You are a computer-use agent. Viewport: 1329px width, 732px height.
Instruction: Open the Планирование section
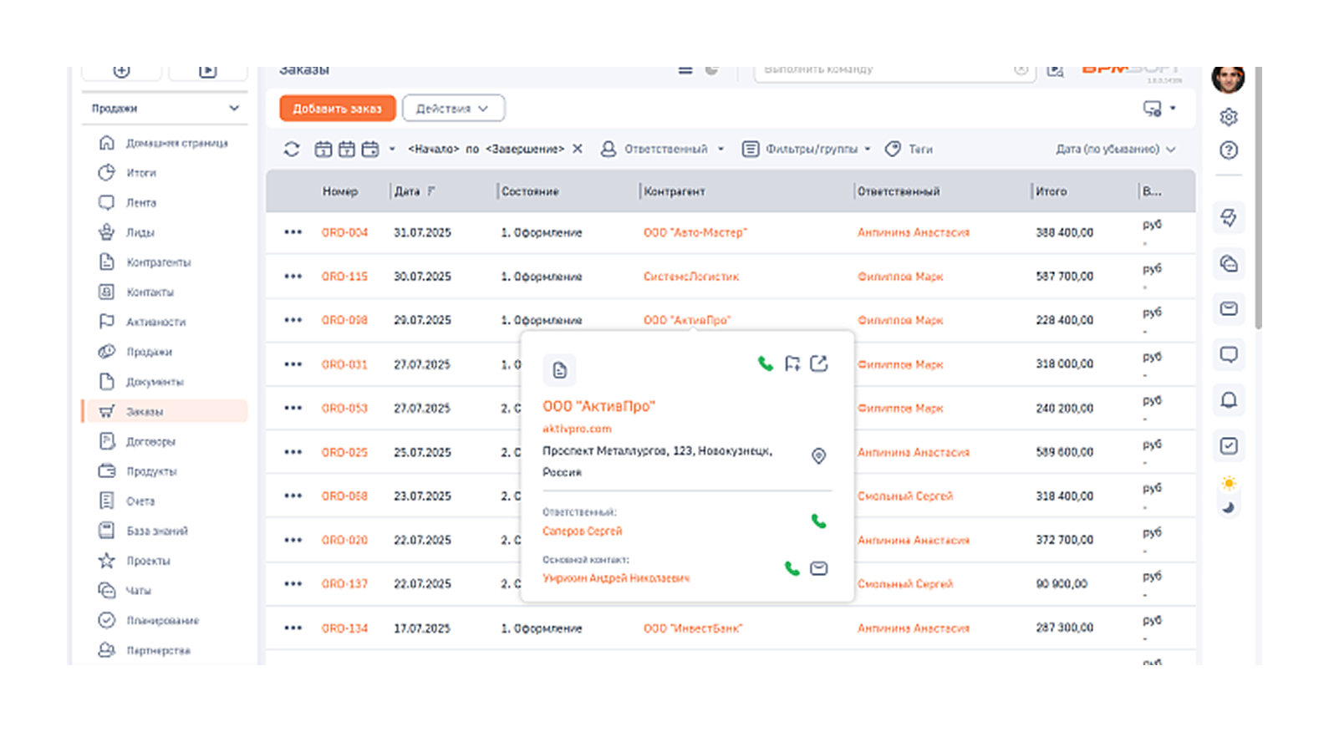coord(163,620)
